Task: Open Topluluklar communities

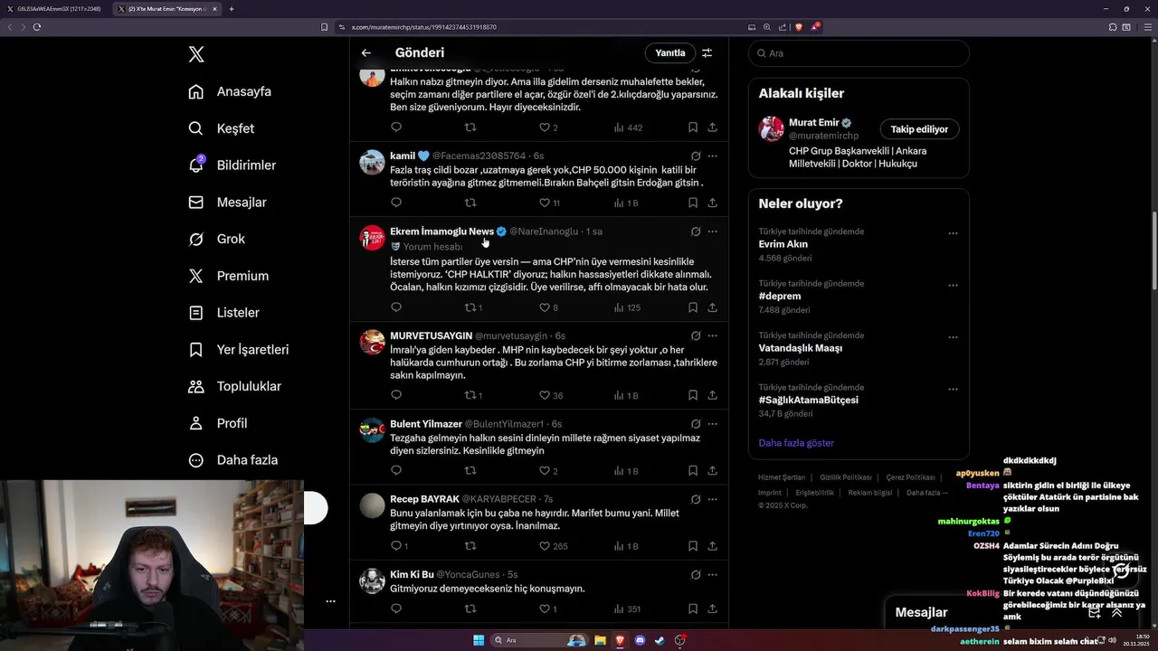Action: 234,386
